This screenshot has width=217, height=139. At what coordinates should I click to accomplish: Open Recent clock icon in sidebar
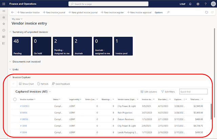click(4, 30)
